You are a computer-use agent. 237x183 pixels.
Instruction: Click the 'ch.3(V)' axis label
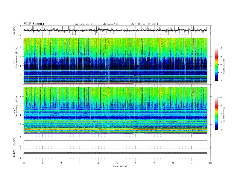14,141
